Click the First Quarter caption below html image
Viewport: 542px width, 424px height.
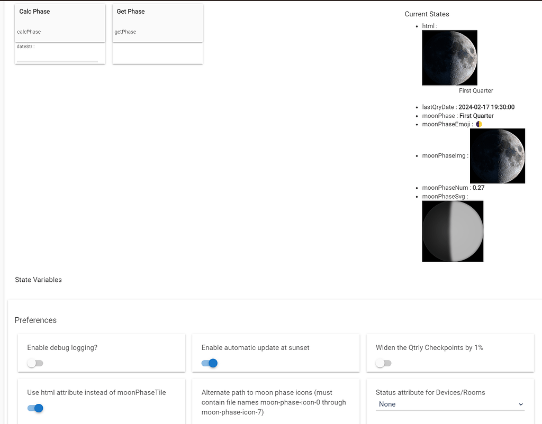(476, 91)
